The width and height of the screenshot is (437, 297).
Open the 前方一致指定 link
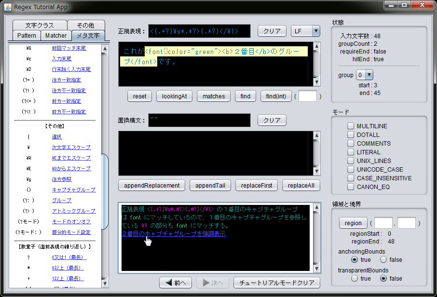(x=67, y=101)
